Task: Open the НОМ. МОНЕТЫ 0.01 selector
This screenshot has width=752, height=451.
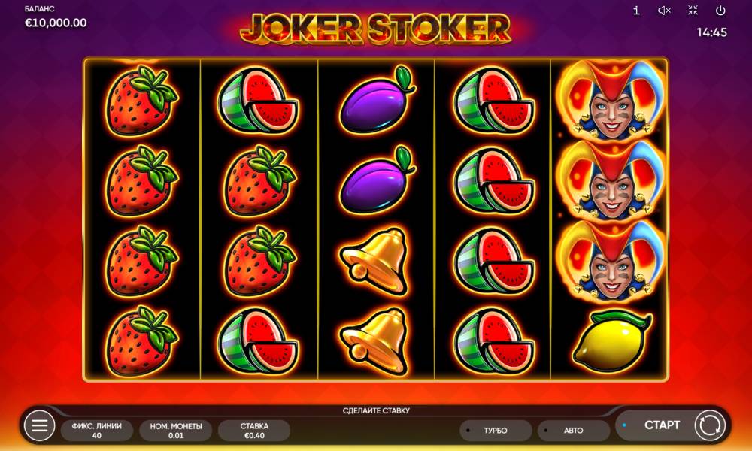Action: coord(175,431)
